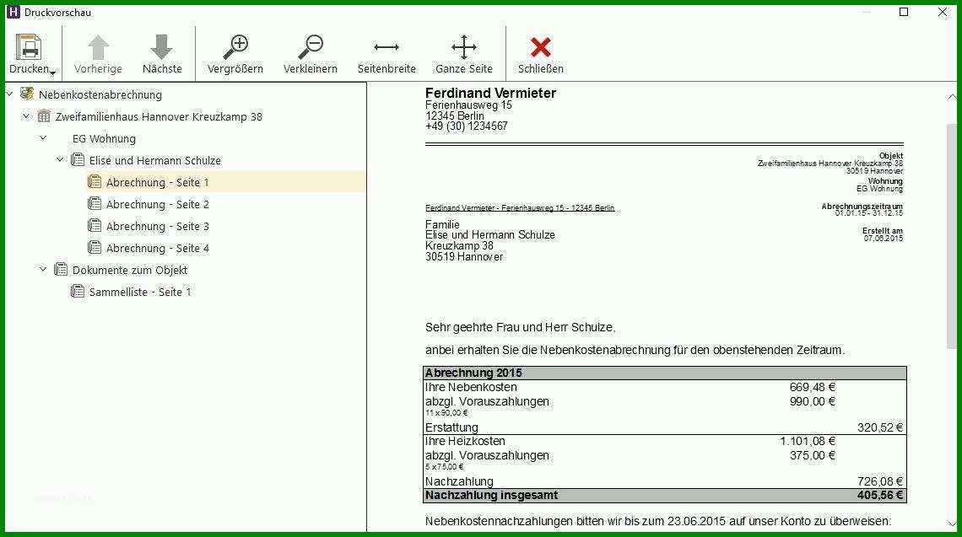The width and height of the screenshot is (962, 537).
Task: Show Ganze Seite view
Action: [464, 54]
